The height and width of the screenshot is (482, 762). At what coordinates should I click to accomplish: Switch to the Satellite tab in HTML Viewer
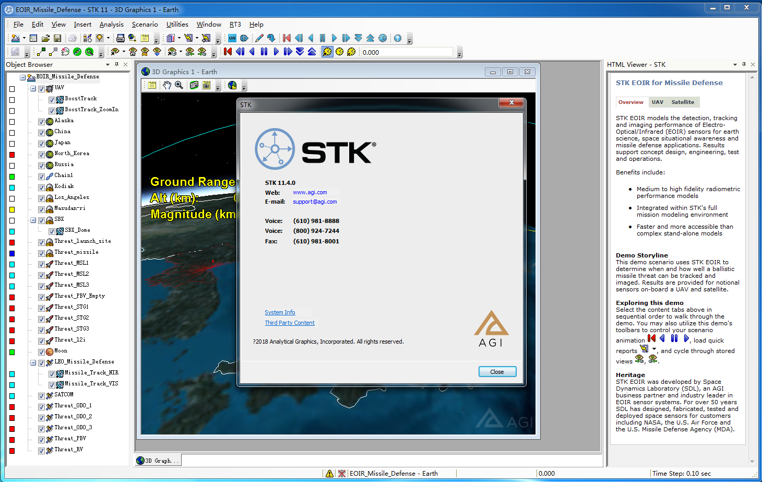[683, 102]
